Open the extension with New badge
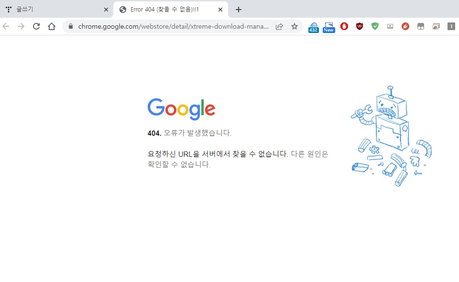The height and width of the screenshot is (282, 459). (329, 27)
